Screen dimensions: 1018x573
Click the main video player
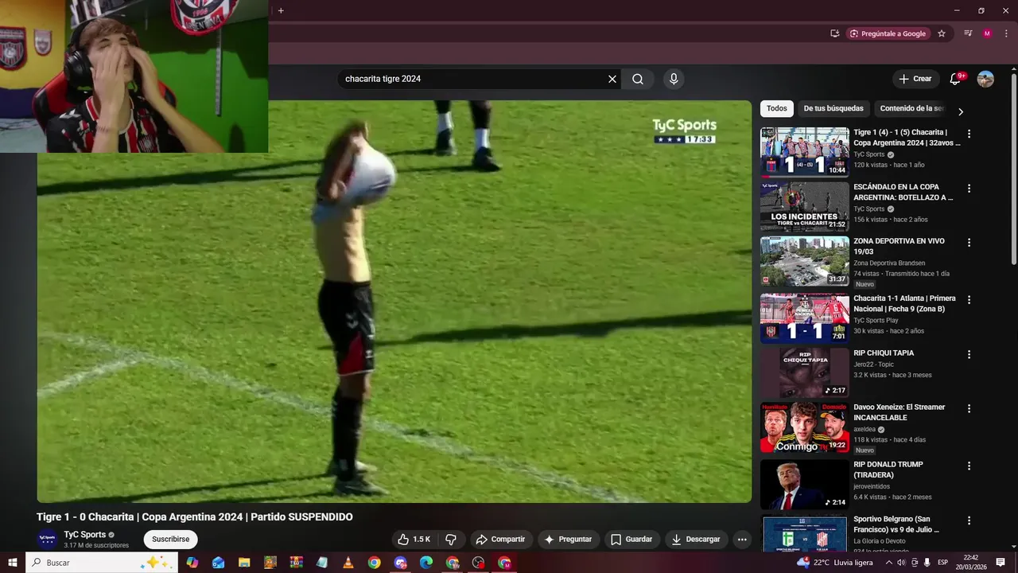coord(394,302)
